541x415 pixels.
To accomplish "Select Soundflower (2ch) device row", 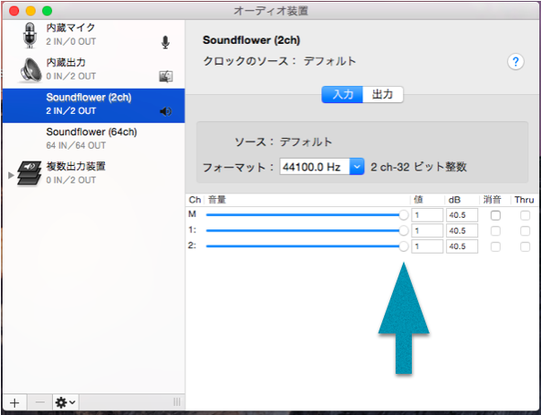I will (93, 105).
